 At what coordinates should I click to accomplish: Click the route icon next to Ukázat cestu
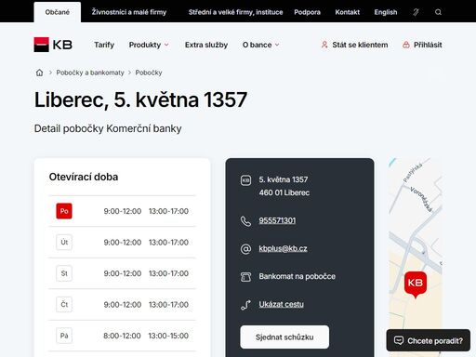pyautogui.click(x=245, y=305)
